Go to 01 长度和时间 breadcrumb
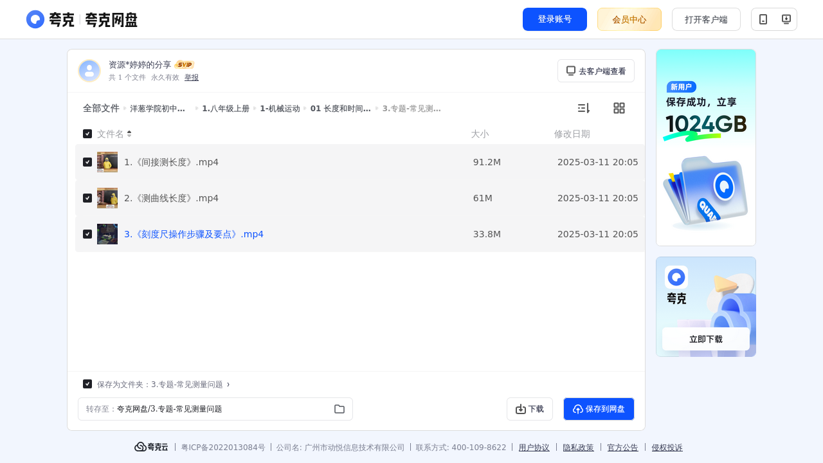The width and height of the screenshot is (823, 463). [341, 109]
